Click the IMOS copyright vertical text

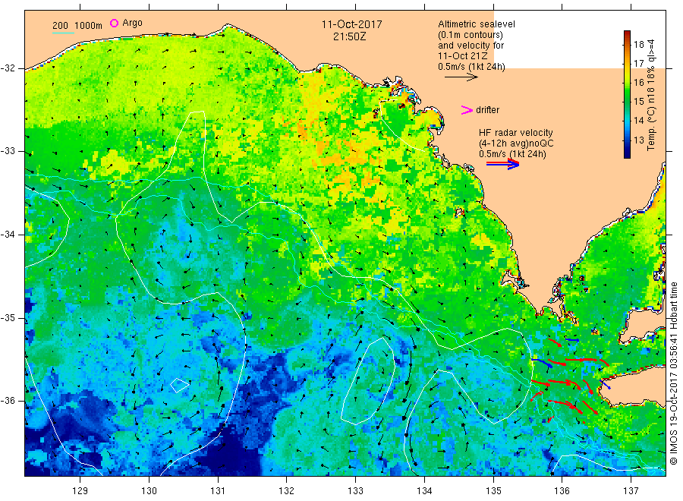[x=673, y=373]
